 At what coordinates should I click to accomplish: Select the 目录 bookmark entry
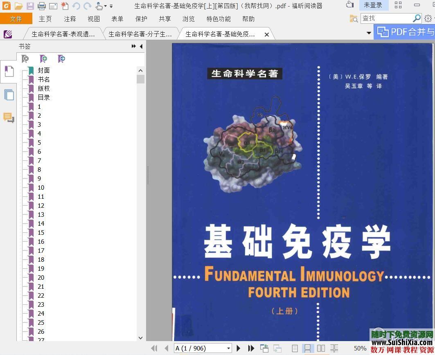[43, 97]
